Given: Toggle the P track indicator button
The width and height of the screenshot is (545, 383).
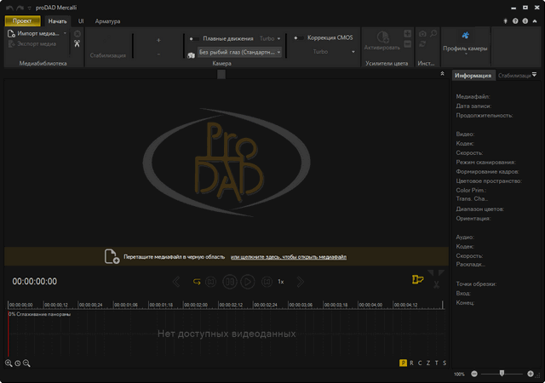Looking at the screenshot, I should 403,363.
